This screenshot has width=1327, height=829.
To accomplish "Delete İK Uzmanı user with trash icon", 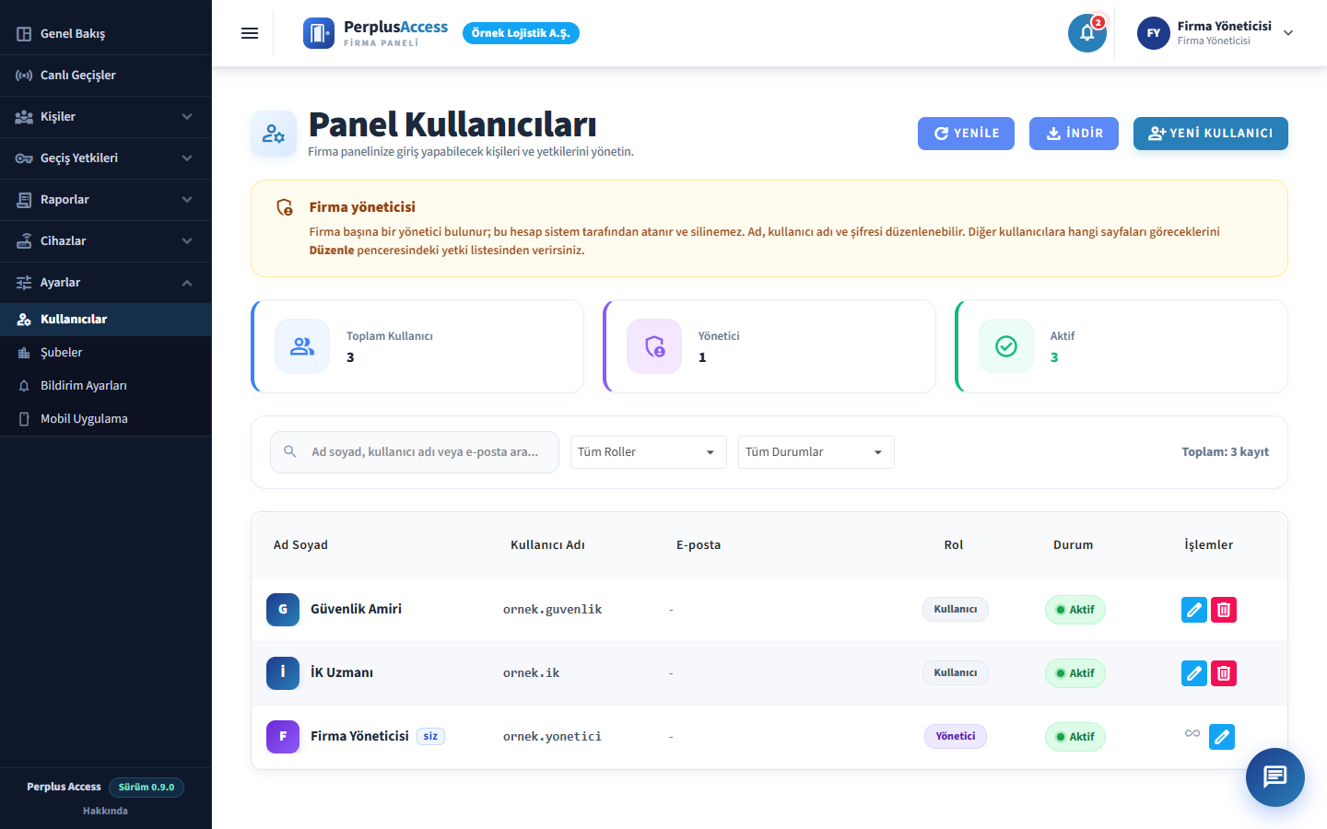I will [1224, 673].
